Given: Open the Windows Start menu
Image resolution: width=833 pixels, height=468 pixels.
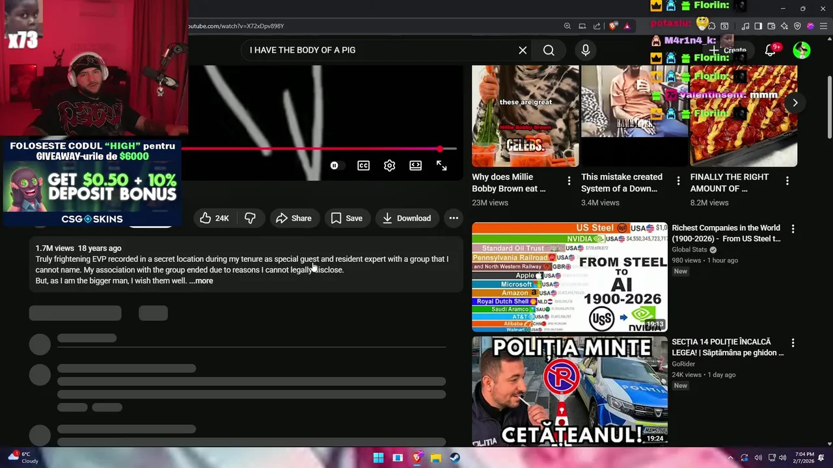Looking at the screenshot, I should 378,458.
